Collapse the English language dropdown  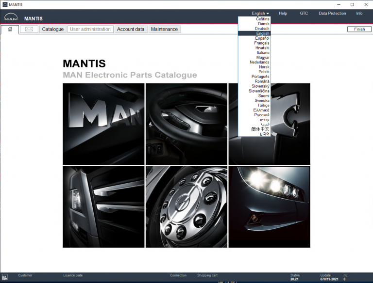[260, 13]
